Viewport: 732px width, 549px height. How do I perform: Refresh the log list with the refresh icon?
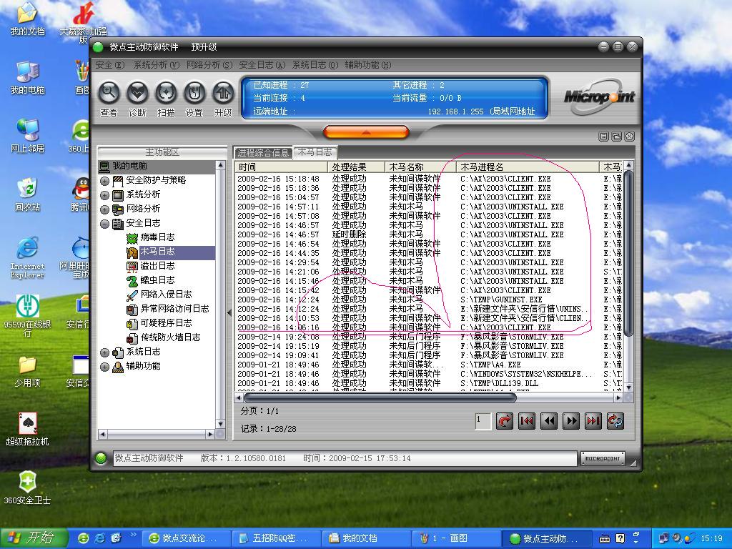[615, 421]
